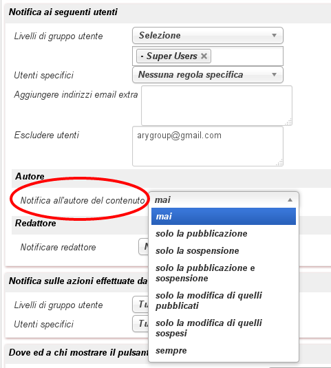Open the Selezione dropdown arrow

pos(274,36)
